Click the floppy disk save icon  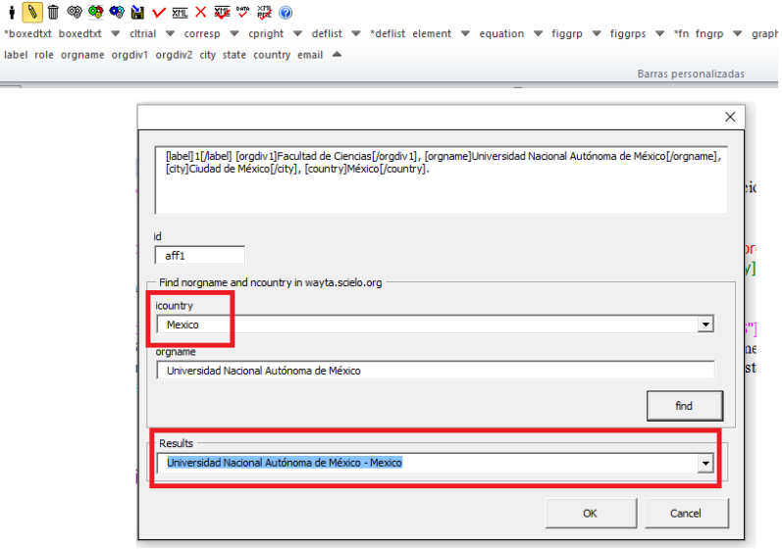pos(137,13)
